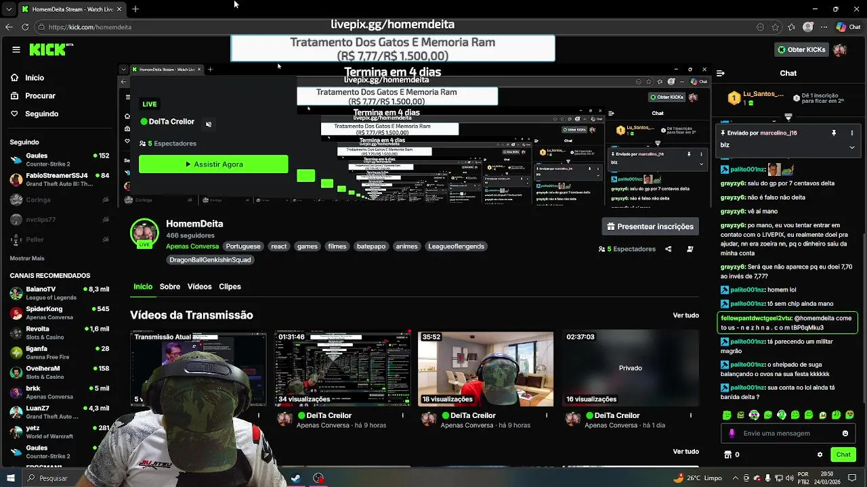Image resolution: width=867 pixels, height=487 pixels.
Task: Click Ver tudo for Vídeos da Transmissão
Action: pyautogui.click(x=685, y=315)
